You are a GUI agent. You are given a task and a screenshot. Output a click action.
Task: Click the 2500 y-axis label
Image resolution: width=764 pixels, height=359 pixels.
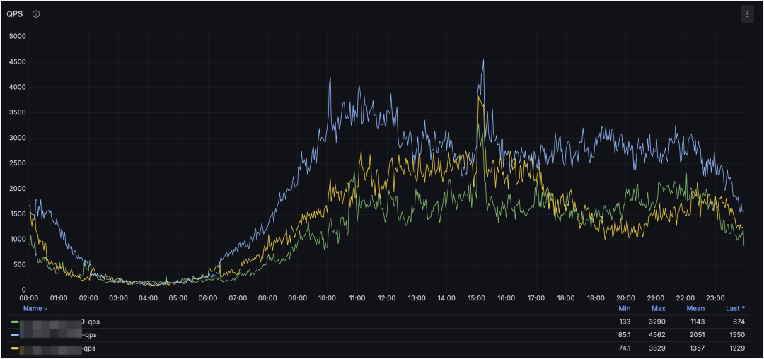click(18, 163)
